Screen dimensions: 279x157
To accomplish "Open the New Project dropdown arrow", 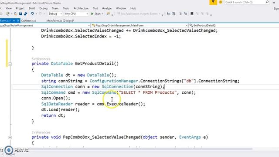I will 12,14.
